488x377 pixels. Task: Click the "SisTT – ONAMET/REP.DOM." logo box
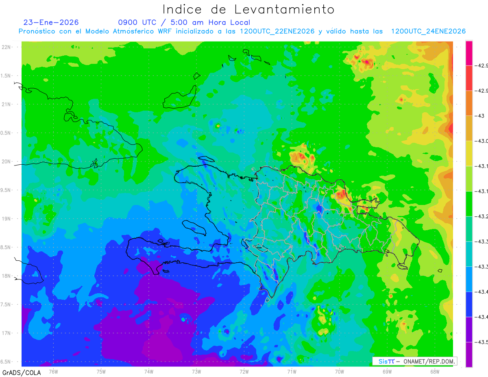pos(415,361)
